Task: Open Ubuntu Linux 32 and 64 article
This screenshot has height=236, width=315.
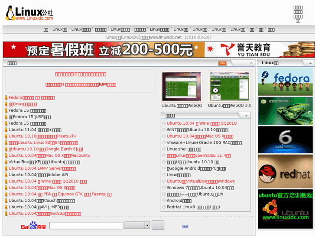Action: coord(43,142)
